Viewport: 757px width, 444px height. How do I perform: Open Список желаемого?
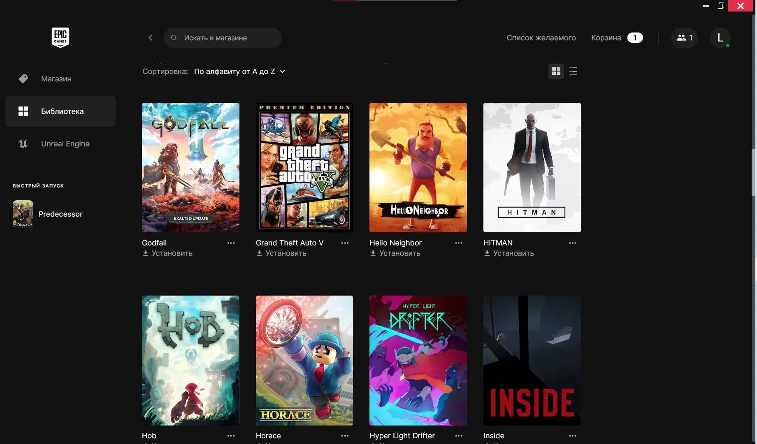(x=541, y=38)
